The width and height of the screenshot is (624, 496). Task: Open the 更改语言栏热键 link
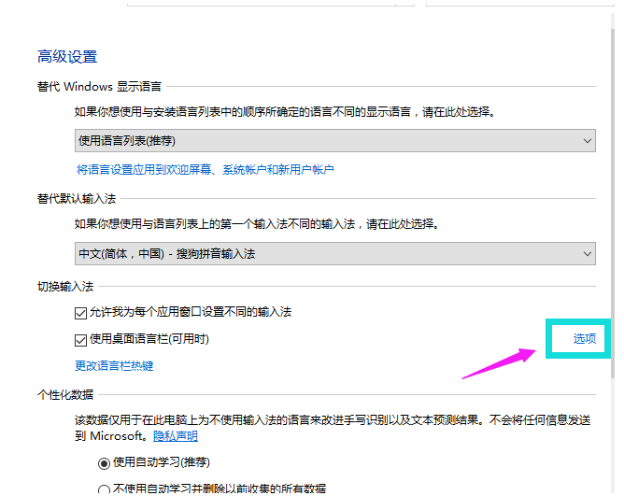pos(114,365)
